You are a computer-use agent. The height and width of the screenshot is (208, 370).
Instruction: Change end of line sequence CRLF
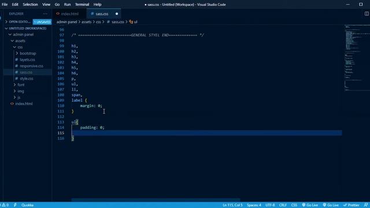(x=283, y=205)
